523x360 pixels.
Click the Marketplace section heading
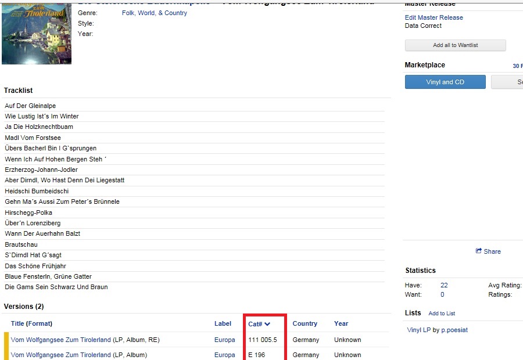click(425, 65)
